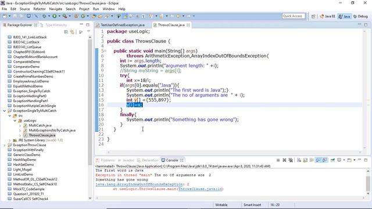Minimize the Console view

pyautogui.click(x=359, y=160)
